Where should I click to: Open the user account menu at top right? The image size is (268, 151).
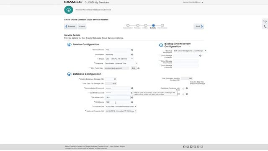(193, 2)
